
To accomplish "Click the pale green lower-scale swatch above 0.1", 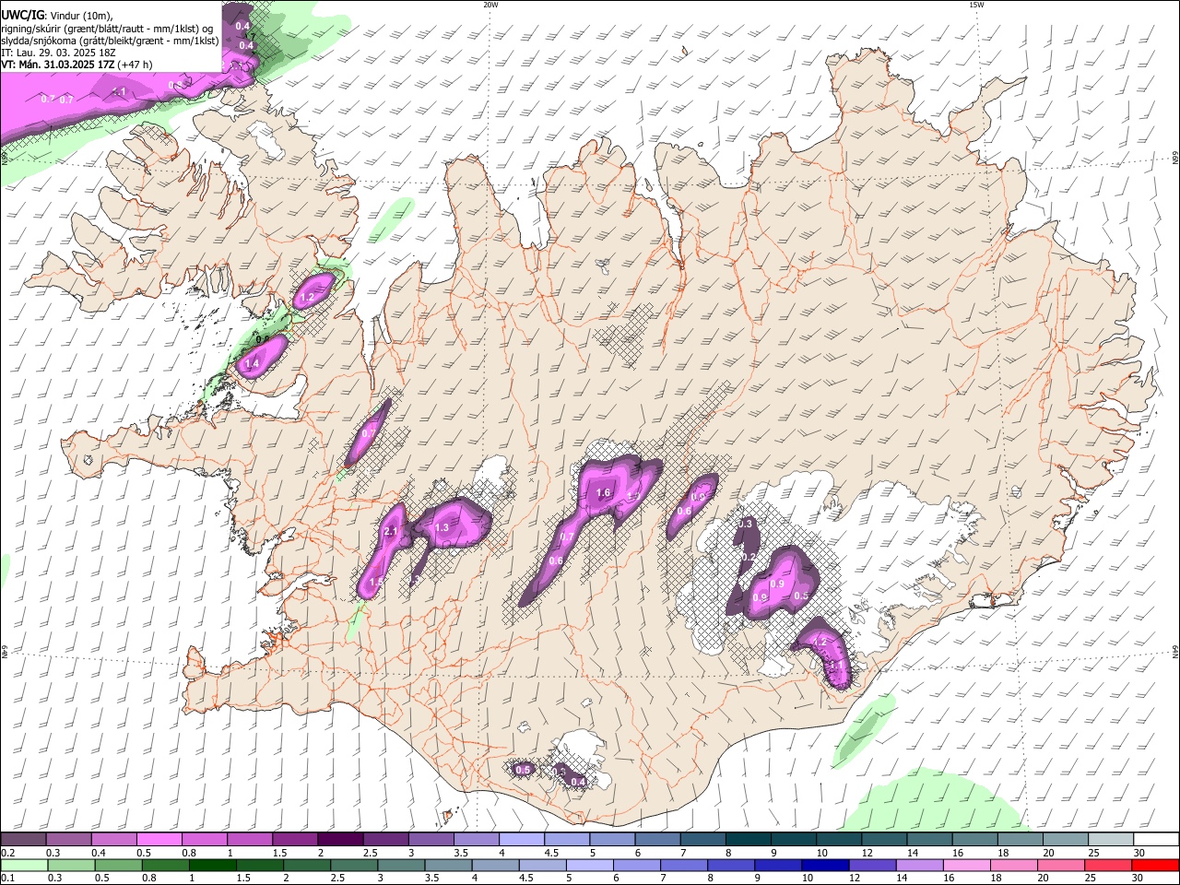I will (x=23, y=865).
